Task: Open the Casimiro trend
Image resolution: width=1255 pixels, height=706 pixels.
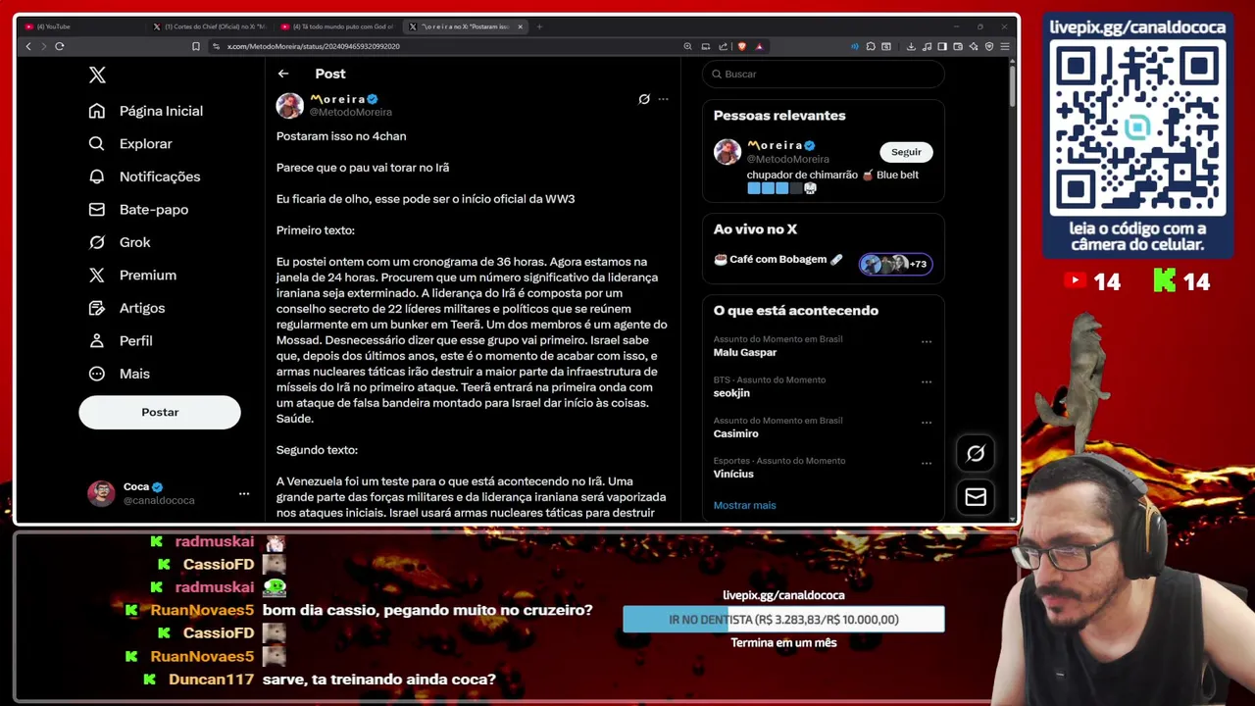Action: pos(736,433)
